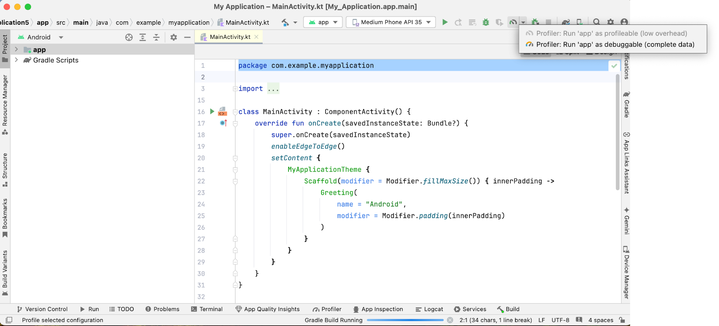Expand the app module tree node
719x326 pixels.
(x=16, y=50)
